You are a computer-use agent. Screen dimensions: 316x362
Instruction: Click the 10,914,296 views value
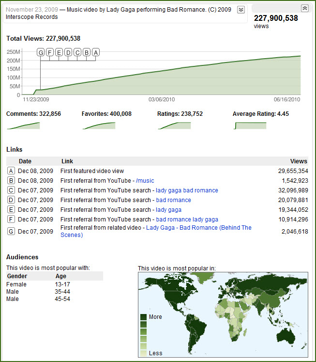293,220
